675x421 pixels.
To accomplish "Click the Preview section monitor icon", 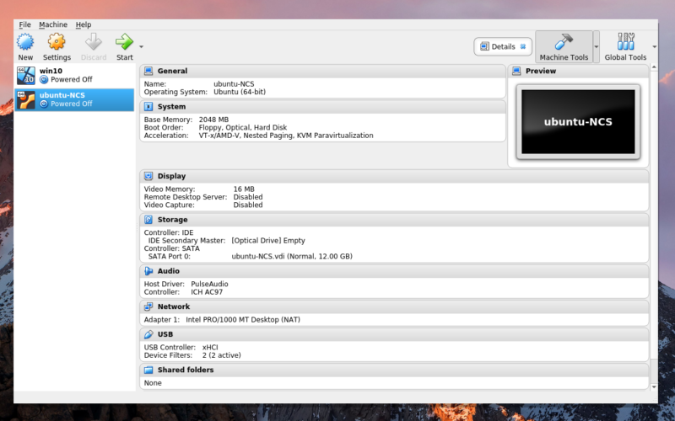I will point(516,71).
